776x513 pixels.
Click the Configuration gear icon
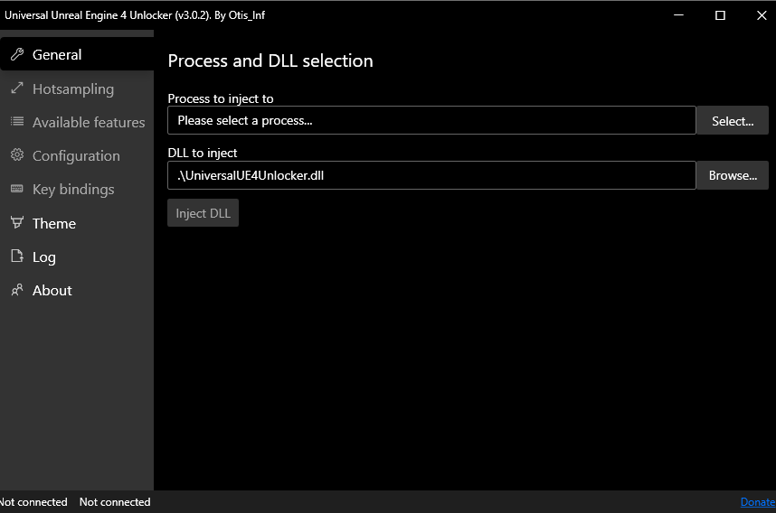17,155
